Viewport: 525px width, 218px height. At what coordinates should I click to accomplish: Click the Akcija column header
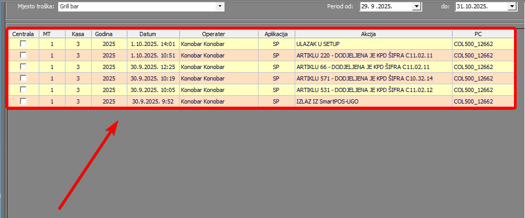tap(373, 34)
